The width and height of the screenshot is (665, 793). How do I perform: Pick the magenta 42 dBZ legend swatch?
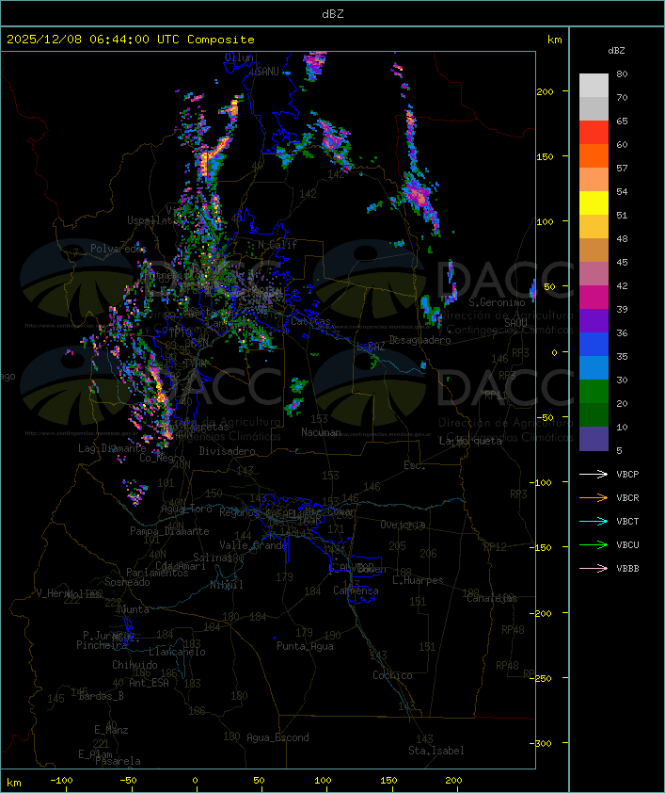(594, 298)
